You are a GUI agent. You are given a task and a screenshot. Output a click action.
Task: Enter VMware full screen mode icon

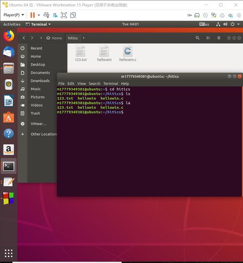(64, 15)
